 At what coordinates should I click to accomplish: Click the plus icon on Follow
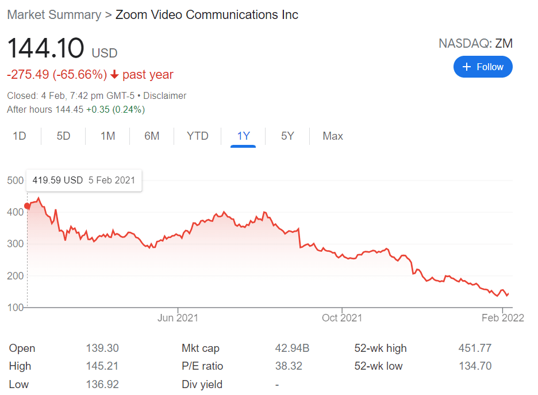pos(467,67)
